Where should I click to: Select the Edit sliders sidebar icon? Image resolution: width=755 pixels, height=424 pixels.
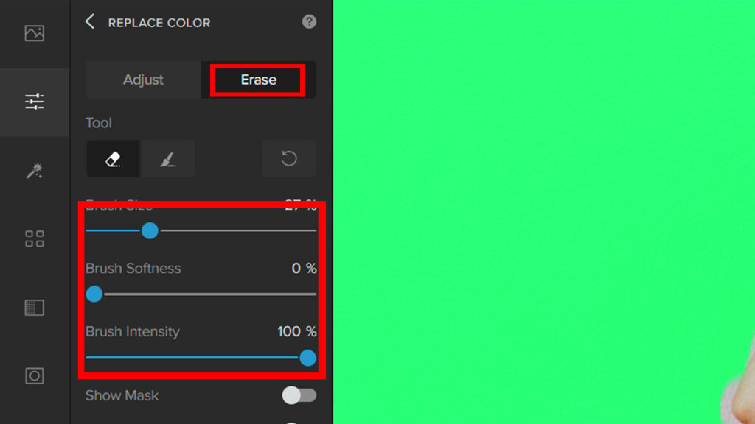(34, 102)
